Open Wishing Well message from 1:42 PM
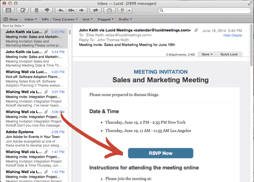The height and width of the screenshot is (182, 254). [34, 175]
